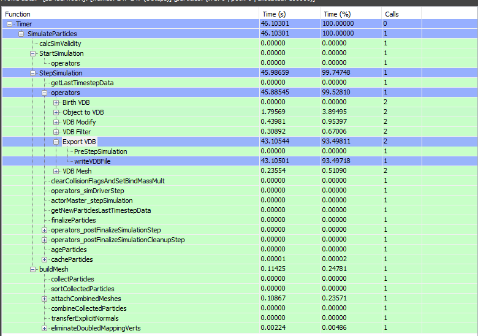
Task: Collapse the Export VDB node
Action: 56,142
